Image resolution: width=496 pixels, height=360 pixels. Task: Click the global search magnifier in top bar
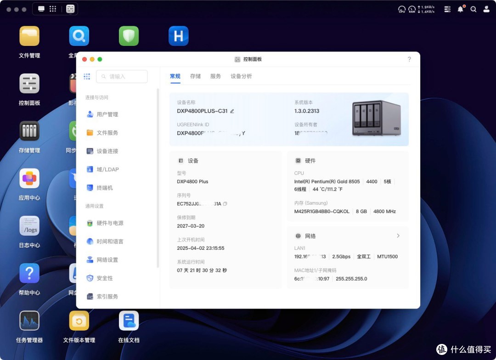point(473,9)
